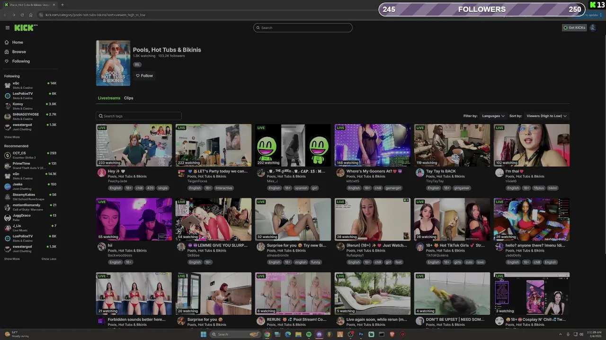Viewport: 606px width, 340px height.
Task: Click the spanish tag under Miss_J
Action: [301, 188]
